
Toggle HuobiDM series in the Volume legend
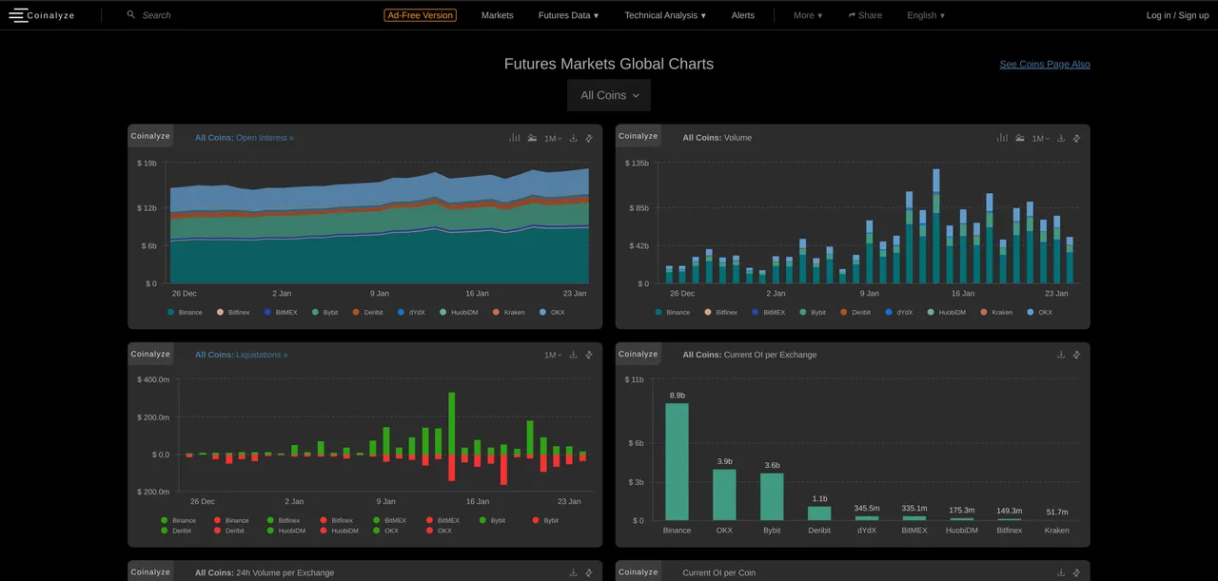946,312
